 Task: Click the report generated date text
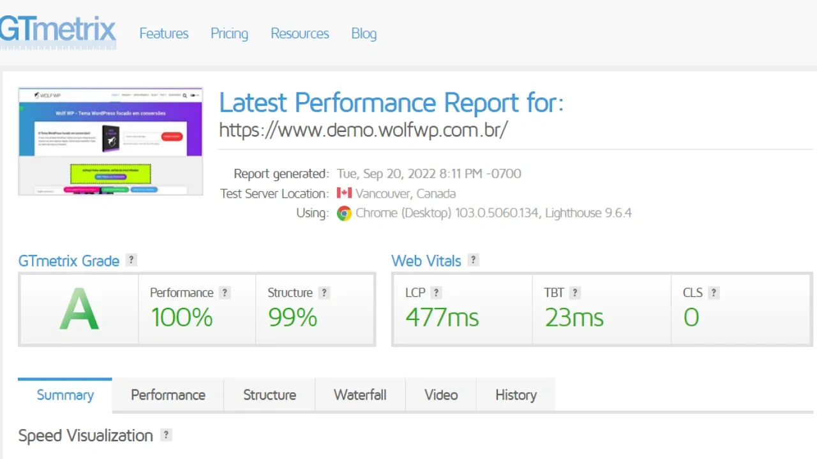[x=429, y=173]
